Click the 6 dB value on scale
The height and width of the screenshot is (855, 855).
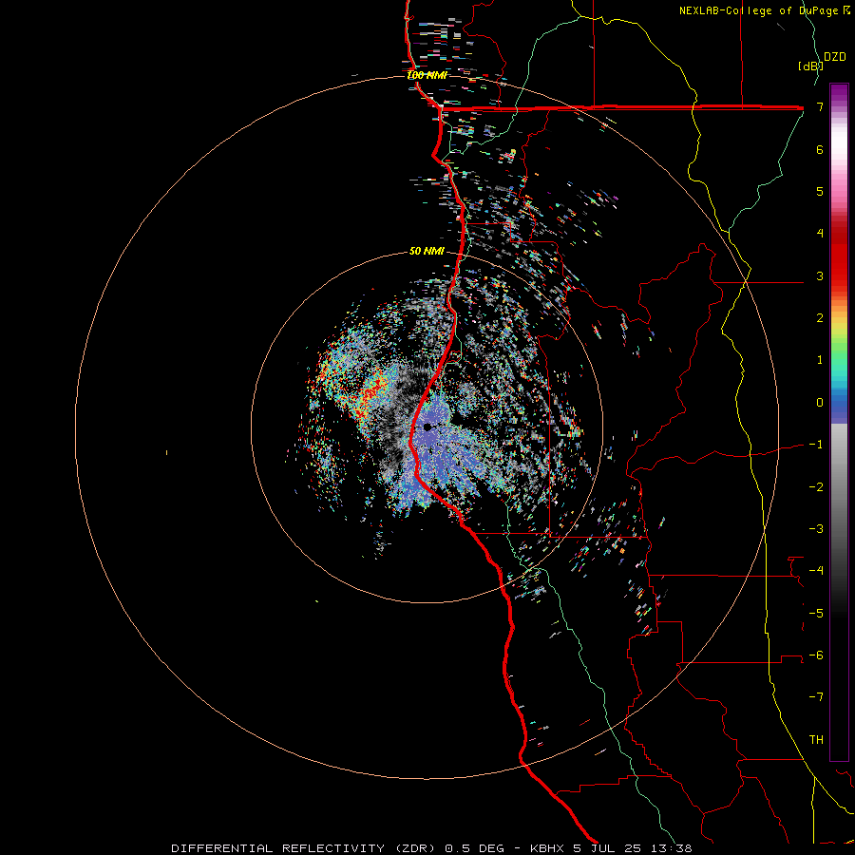[820, 149]
